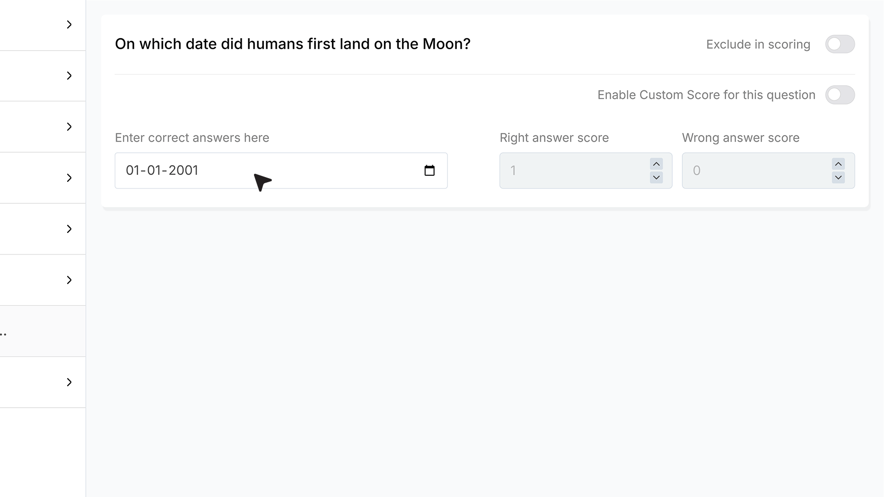Expand the first sidebar item chevron

point(69,24)
